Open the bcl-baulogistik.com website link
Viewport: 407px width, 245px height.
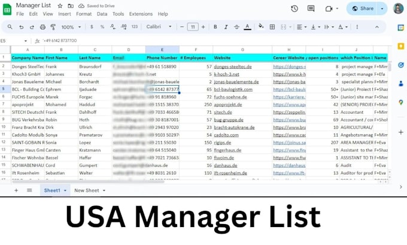click(233, 89)
